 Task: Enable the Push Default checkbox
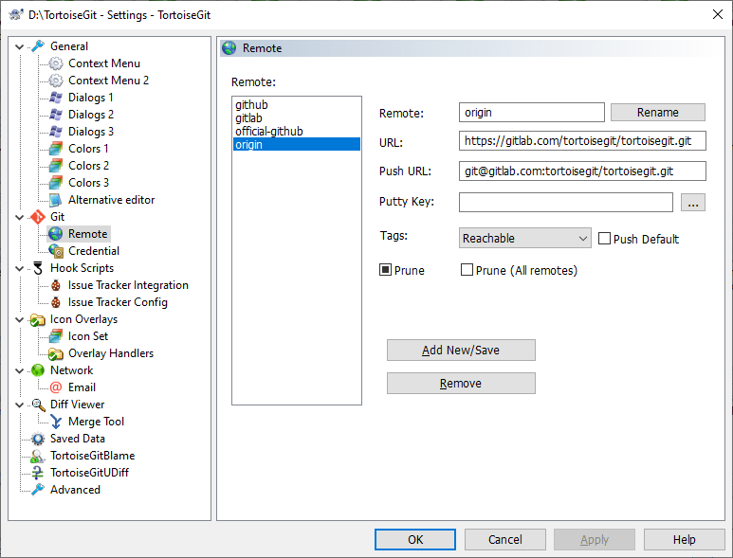[x=604, y=239]
